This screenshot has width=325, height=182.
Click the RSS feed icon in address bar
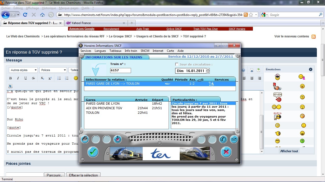(246, 15)
